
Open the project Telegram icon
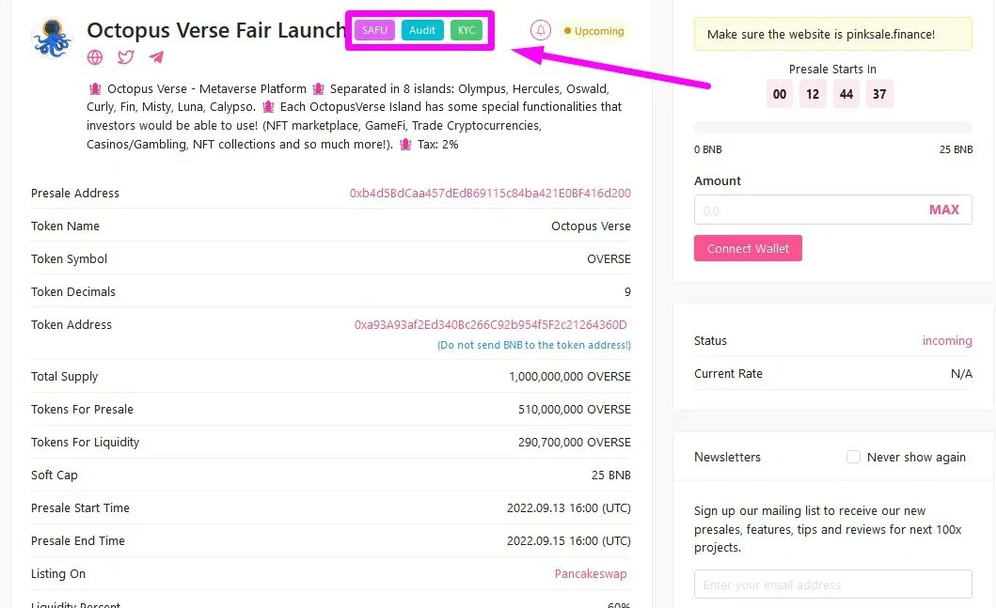click(x=156, y=57)
